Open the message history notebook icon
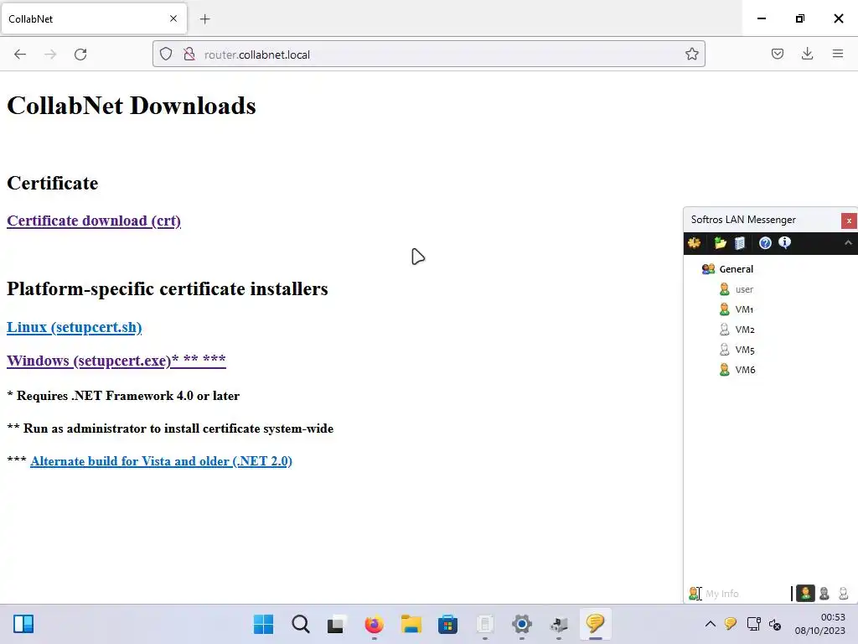 point(740,242)
